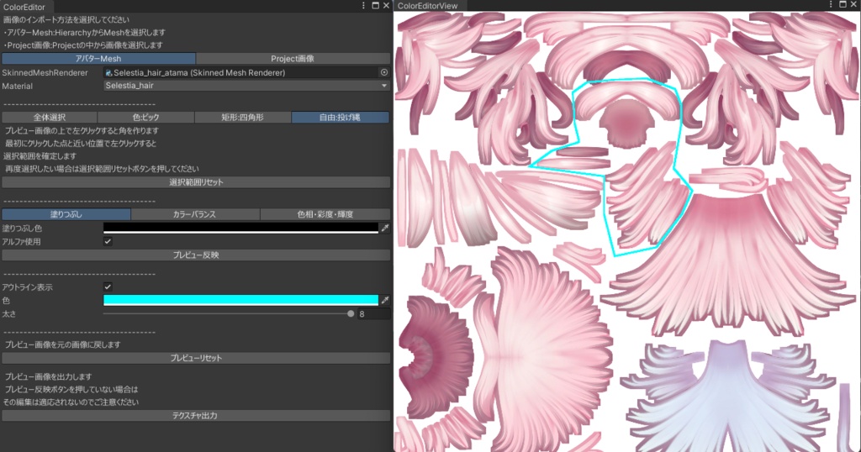This screenshot has height=452, width=861.
Task: Switch to カラーバランス mode
Action: point(195,214)
